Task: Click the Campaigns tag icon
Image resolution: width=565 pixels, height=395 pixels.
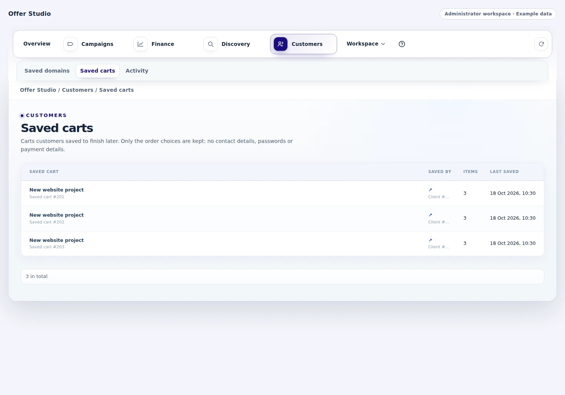Action: click(x=70, y=44)
